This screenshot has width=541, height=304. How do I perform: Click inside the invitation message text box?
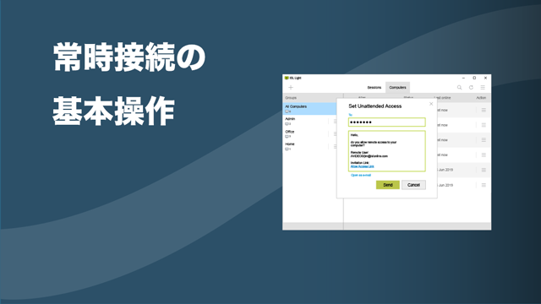point(387,151)
